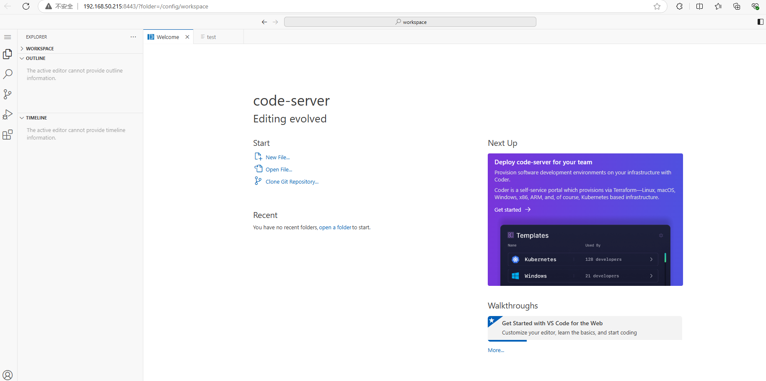Toggle the secondary side bar layout icon
Image resolution: width=766 pixels, height=381 pixels.
tap(761, 22)
